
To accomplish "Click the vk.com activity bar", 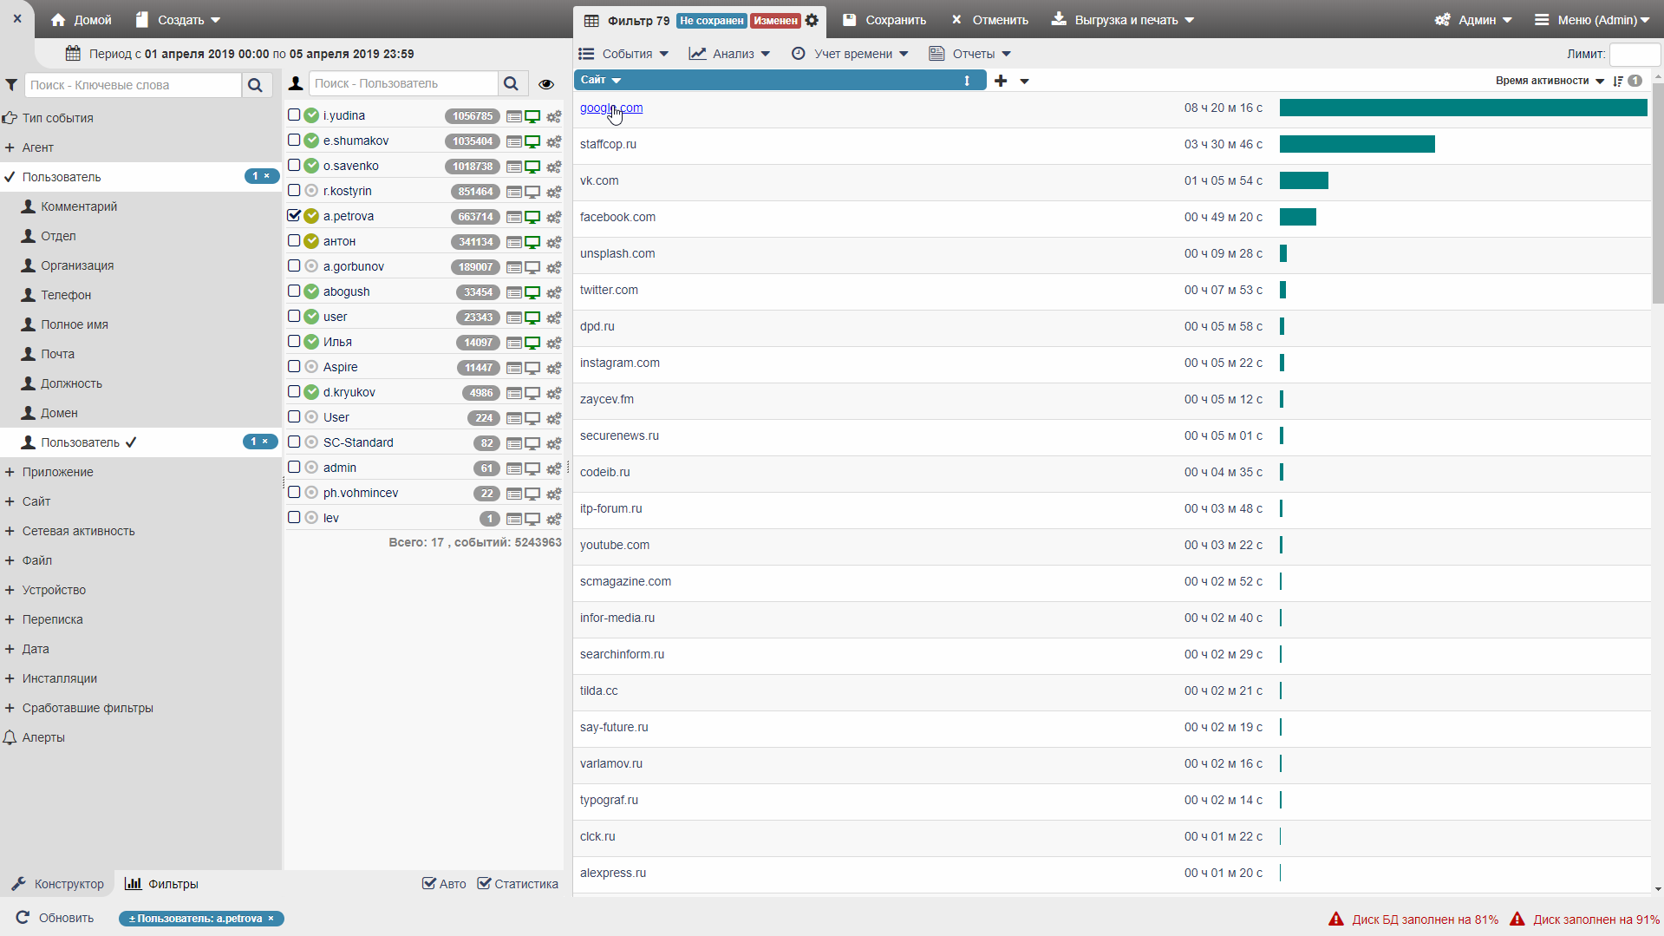I will point(1304,180).
